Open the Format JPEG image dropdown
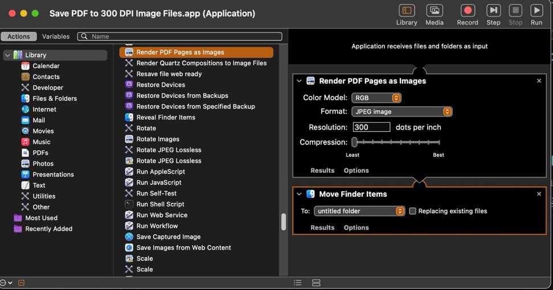 (x=402, y=111)
